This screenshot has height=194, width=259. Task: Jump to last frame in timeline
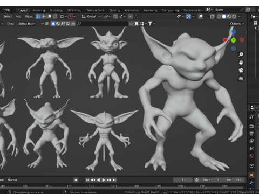point(114,180)
